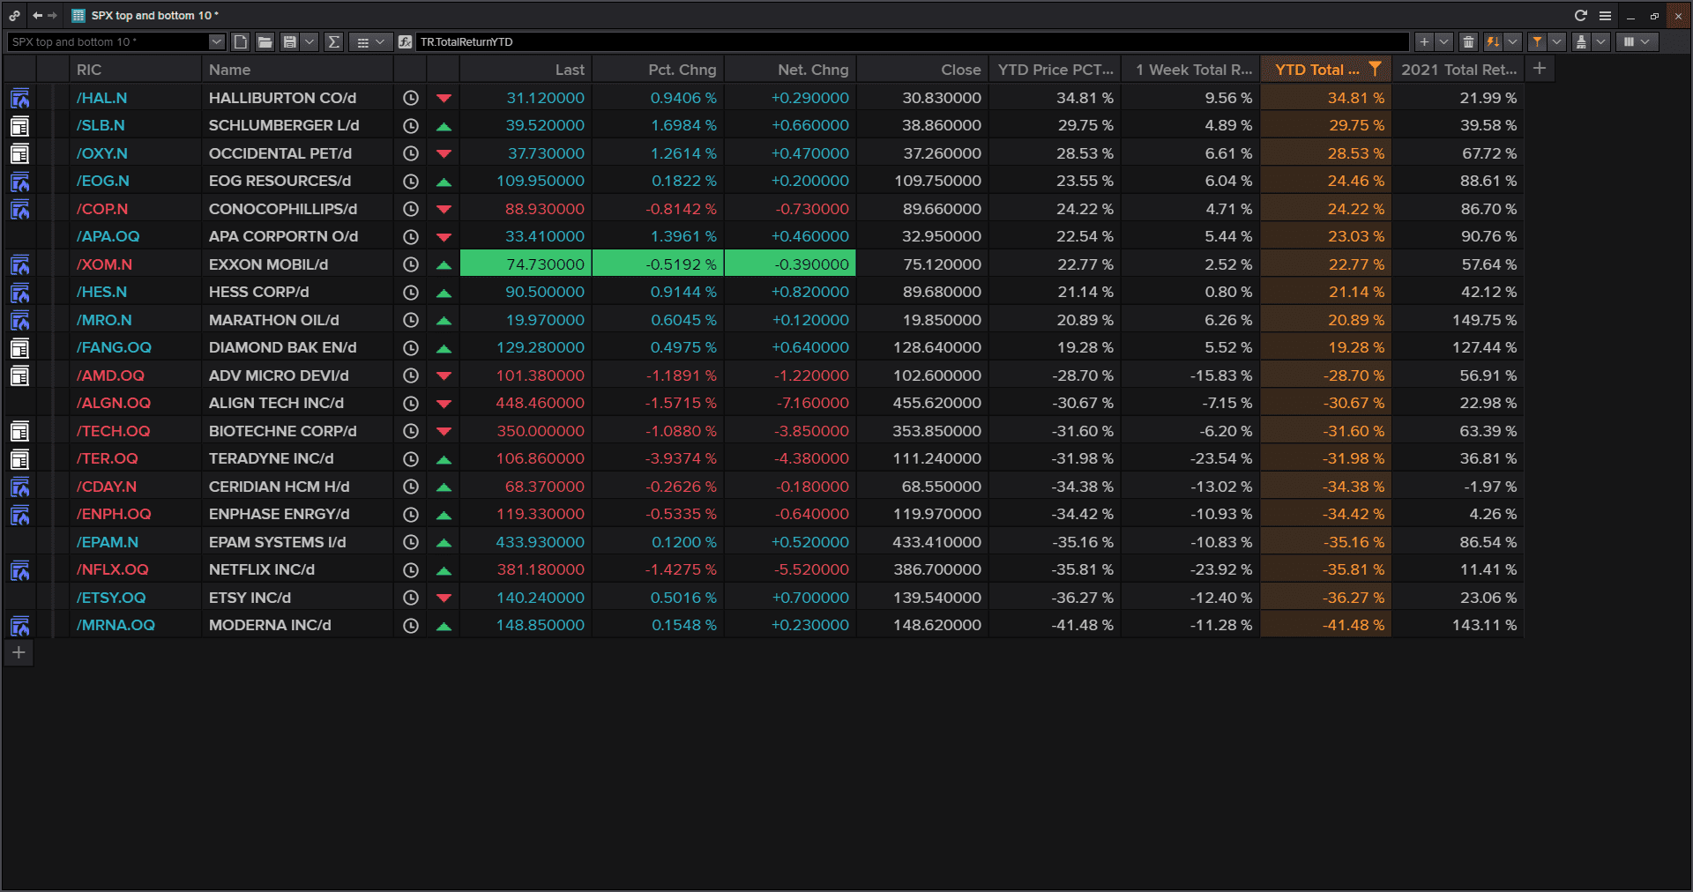The height and width of the screenshot is (892, 1693).
Task: Open the hamburger menu in title bar
Action: point(1605,15)
